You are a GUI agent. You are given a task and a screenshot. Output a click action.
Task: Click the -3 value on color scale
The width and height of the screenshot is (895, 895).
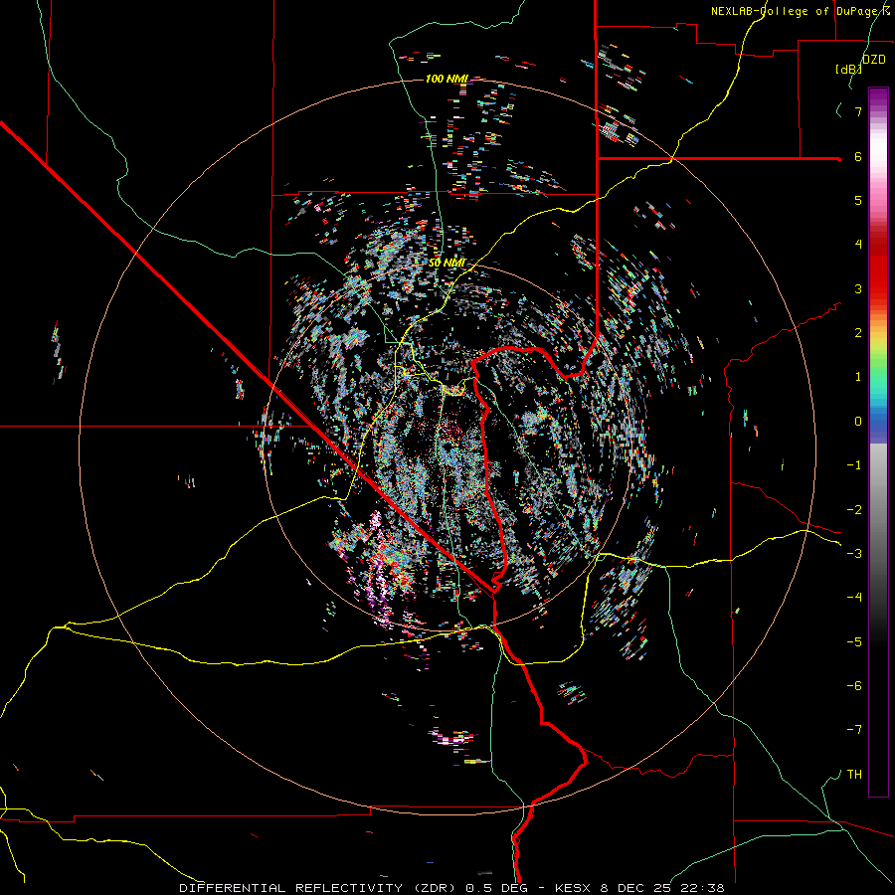click(x=854, y=554)
